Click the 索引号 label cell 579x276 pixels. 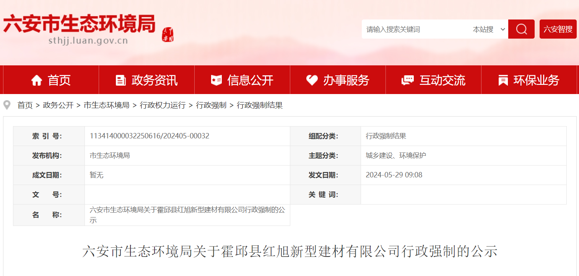point(49,136)
